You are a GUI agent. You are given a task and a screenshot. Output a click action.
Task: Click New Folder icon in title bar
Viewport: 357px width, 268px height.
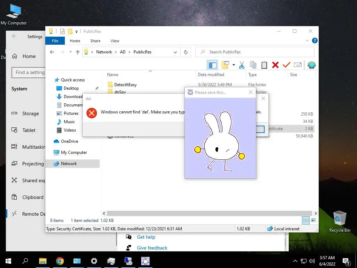[70, 31]
